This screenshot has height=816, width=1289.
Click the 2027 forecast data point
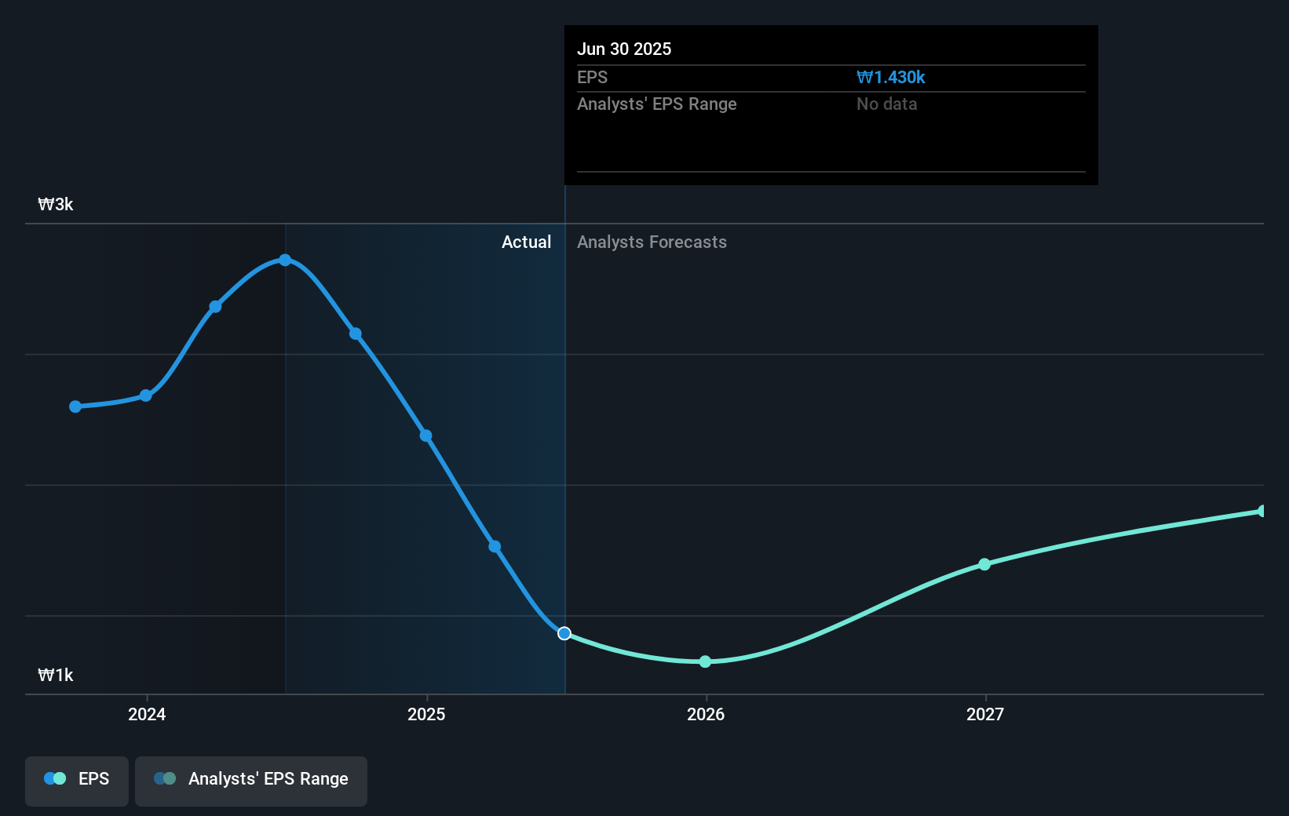pos(984,565)
